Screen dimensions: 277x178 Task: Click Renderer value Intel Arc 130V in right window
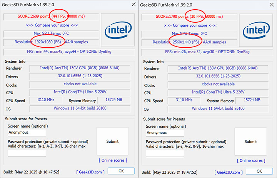(x=218, y=68)
